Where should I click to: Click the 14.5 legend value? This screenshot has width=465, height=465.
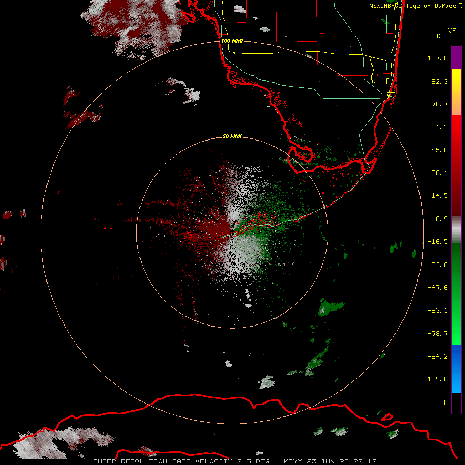(x=440, y=196)
